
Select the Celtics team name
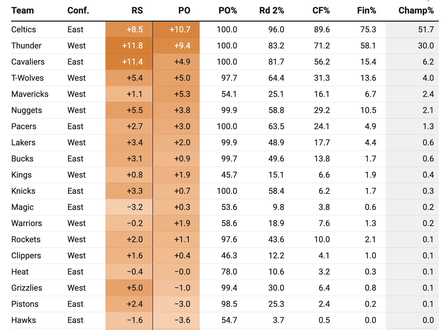pyautogui.click(x=24, y=30)
